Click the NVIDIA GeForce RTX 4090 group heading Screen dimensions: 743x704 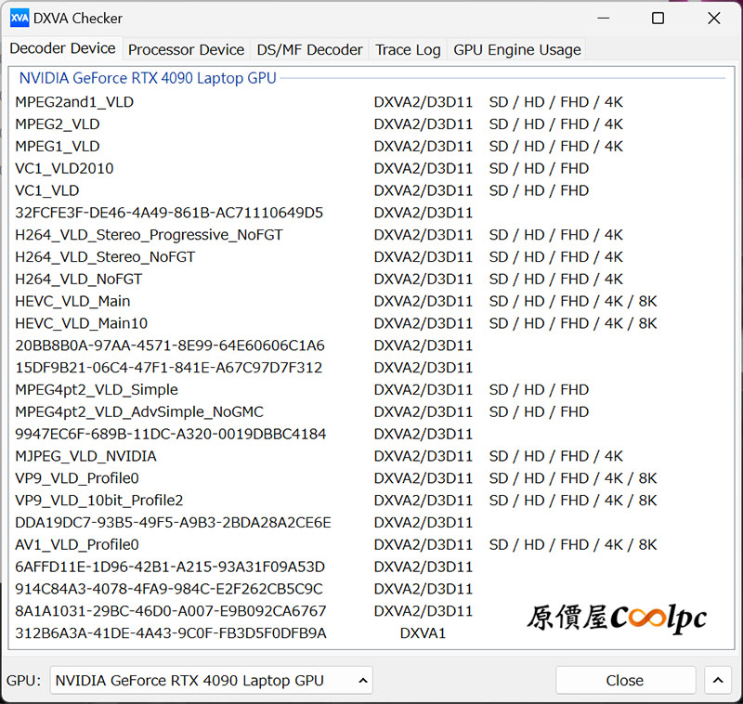(x=148, y=78)
